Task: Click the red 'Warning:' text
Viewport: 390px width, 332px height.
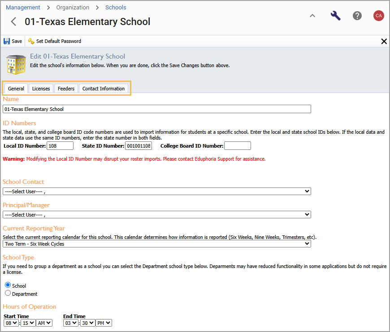Action: pyautogui.click(x=14, y=159)
